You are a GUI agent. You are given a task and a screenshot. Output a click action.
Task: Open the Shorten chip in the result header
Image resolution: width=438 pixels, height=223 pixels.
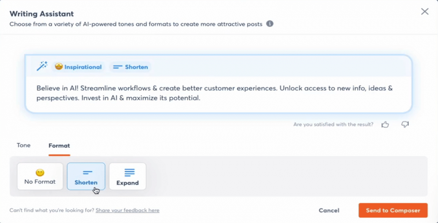pyautogui.click(x=130, y=67)
